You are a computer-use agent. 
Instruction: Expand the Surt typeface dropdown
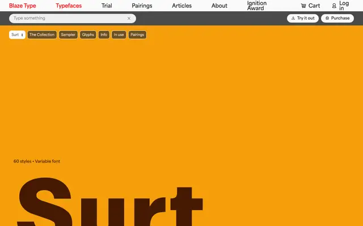click(17, 35)
